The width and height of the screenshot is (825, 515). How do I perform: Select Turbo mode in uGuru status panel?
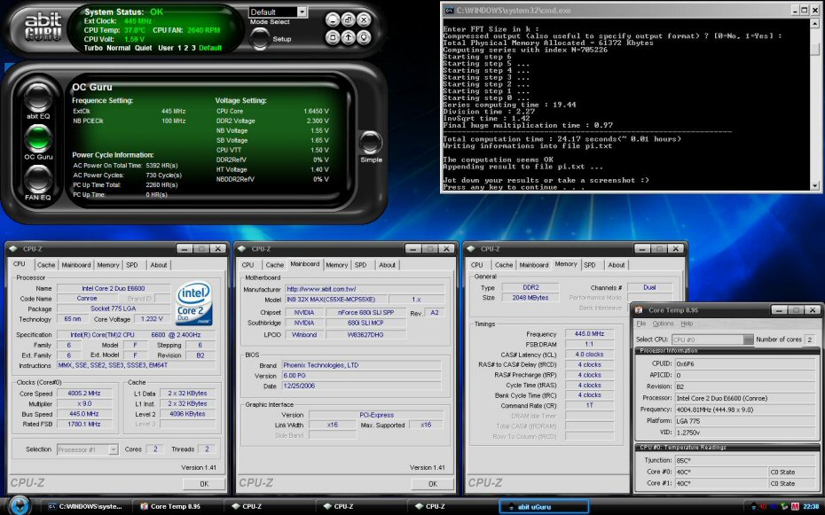click(x=93, y=48)
